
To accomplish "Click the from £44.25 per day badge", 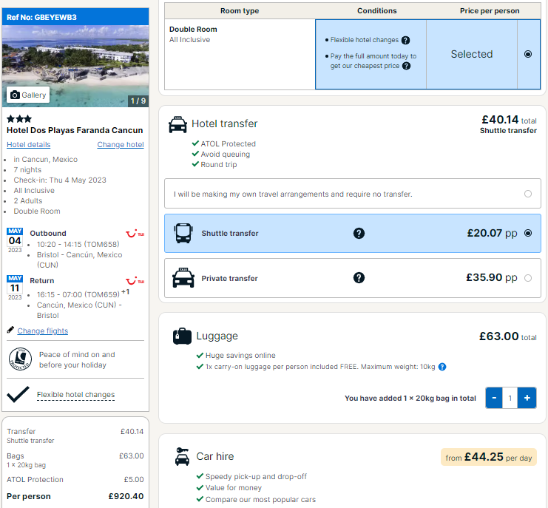I will pos(489,457).
